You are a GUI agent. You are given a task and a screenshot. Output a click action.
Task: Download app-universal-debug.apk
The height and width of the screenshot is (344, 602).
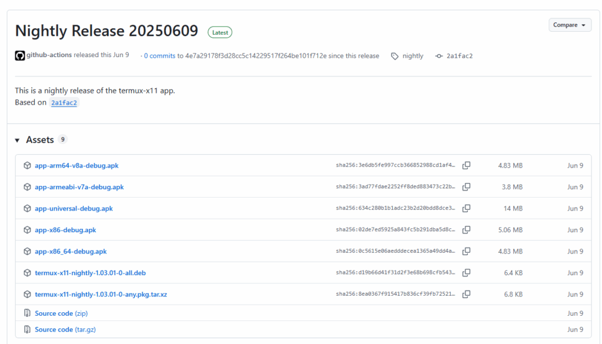(x=73, y=209)
